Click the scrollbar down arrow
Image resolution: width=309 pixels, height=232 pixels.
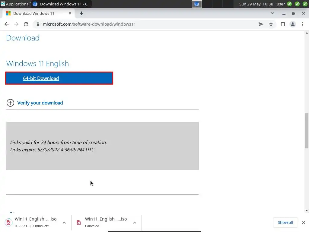(307, 211)
